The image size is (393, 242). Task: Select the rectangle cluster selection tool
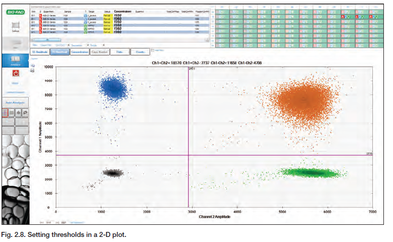12,113
